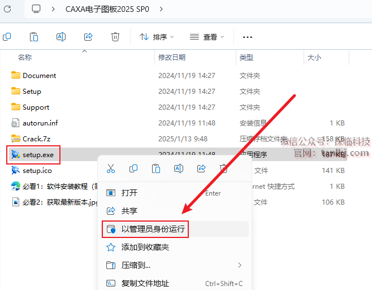The height and width of the screenshot is (290, 372).
Task: Click the toolbar Rename icon
Action: pos(61,37)
